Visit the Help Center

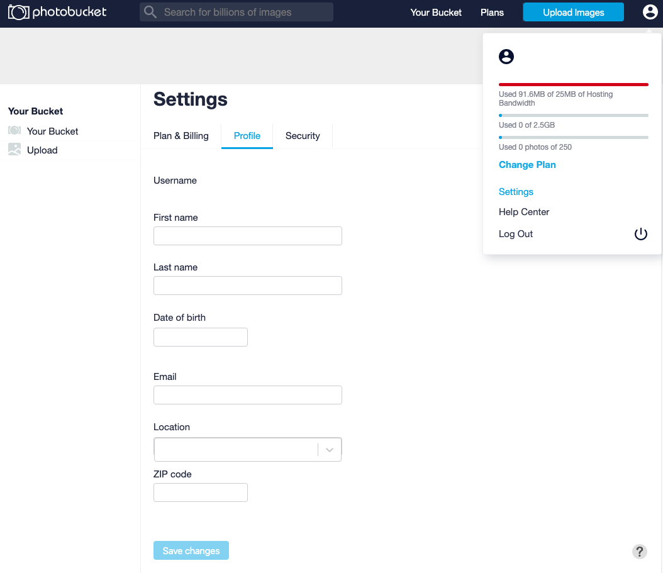click(x=524, y=212)
